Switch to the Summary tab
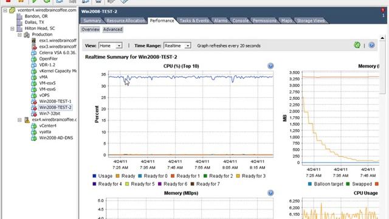The height and width of the screenshot is (219, 389). [92, 21]
